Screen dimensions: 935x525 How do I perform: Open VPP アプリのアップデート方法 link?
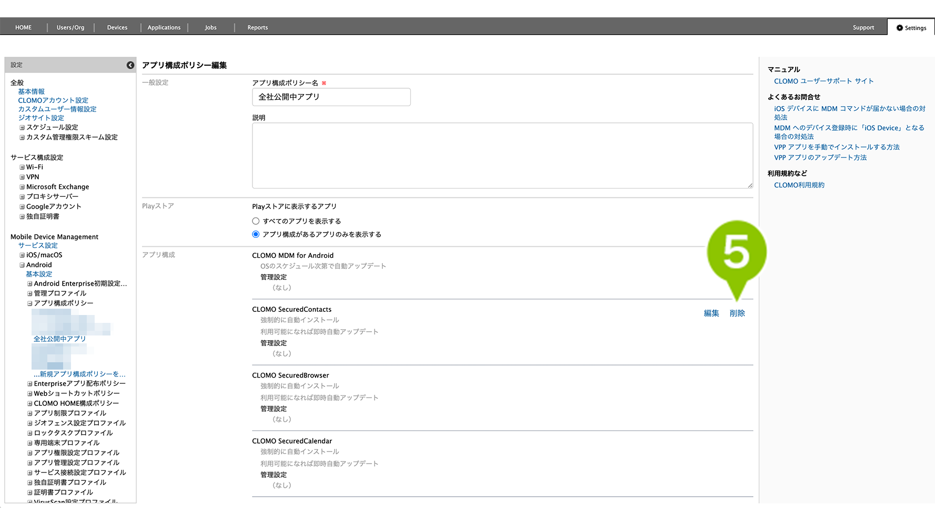coord(820,157)
